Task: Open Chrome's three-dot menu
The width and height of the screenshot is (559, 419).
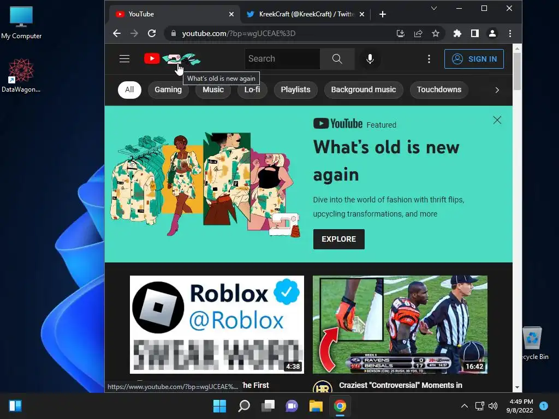Action: coord(510,33)
